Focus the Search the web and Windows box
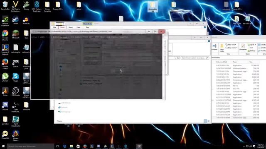Screen dimensions: 266x149 (30, 146)
